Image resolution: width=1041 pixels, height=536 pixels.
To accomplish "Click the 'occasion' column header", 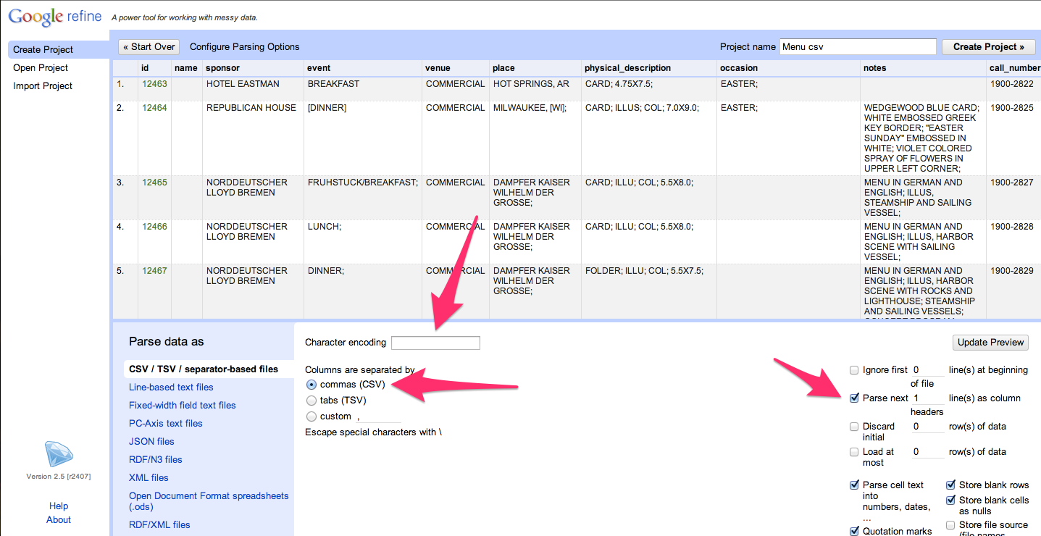I will point(739,68).
